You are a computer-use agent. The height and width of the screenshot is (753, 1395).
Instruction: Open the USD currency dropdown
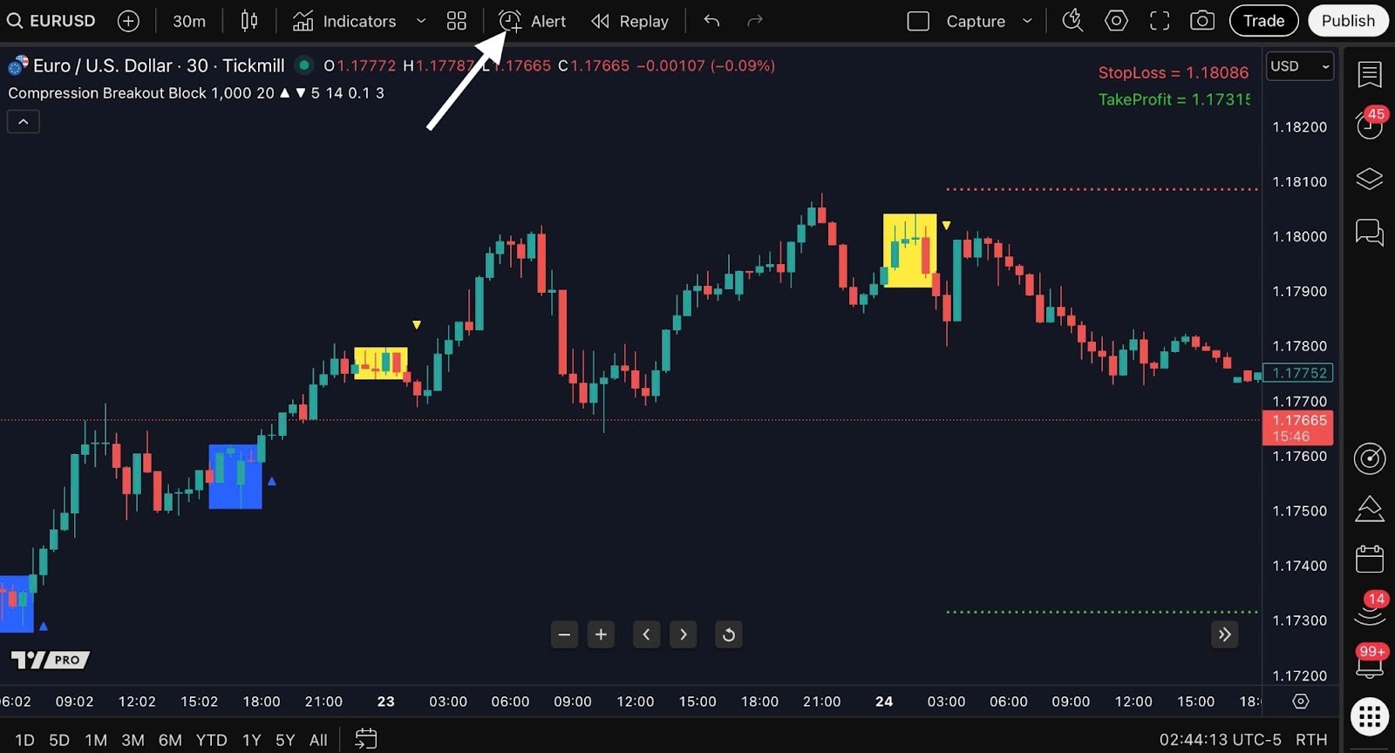(1300, 66)
